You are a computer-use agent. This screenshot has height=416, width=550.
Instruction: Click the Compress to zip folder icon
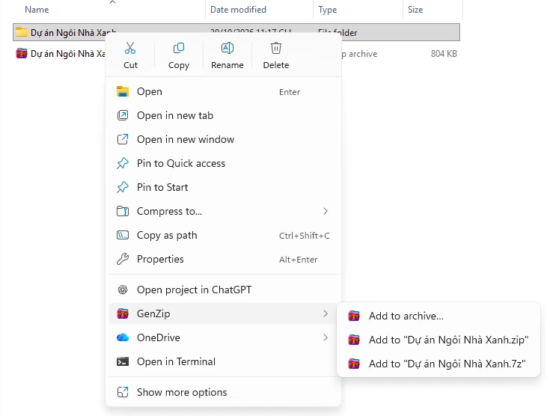(x=123, y=211)
